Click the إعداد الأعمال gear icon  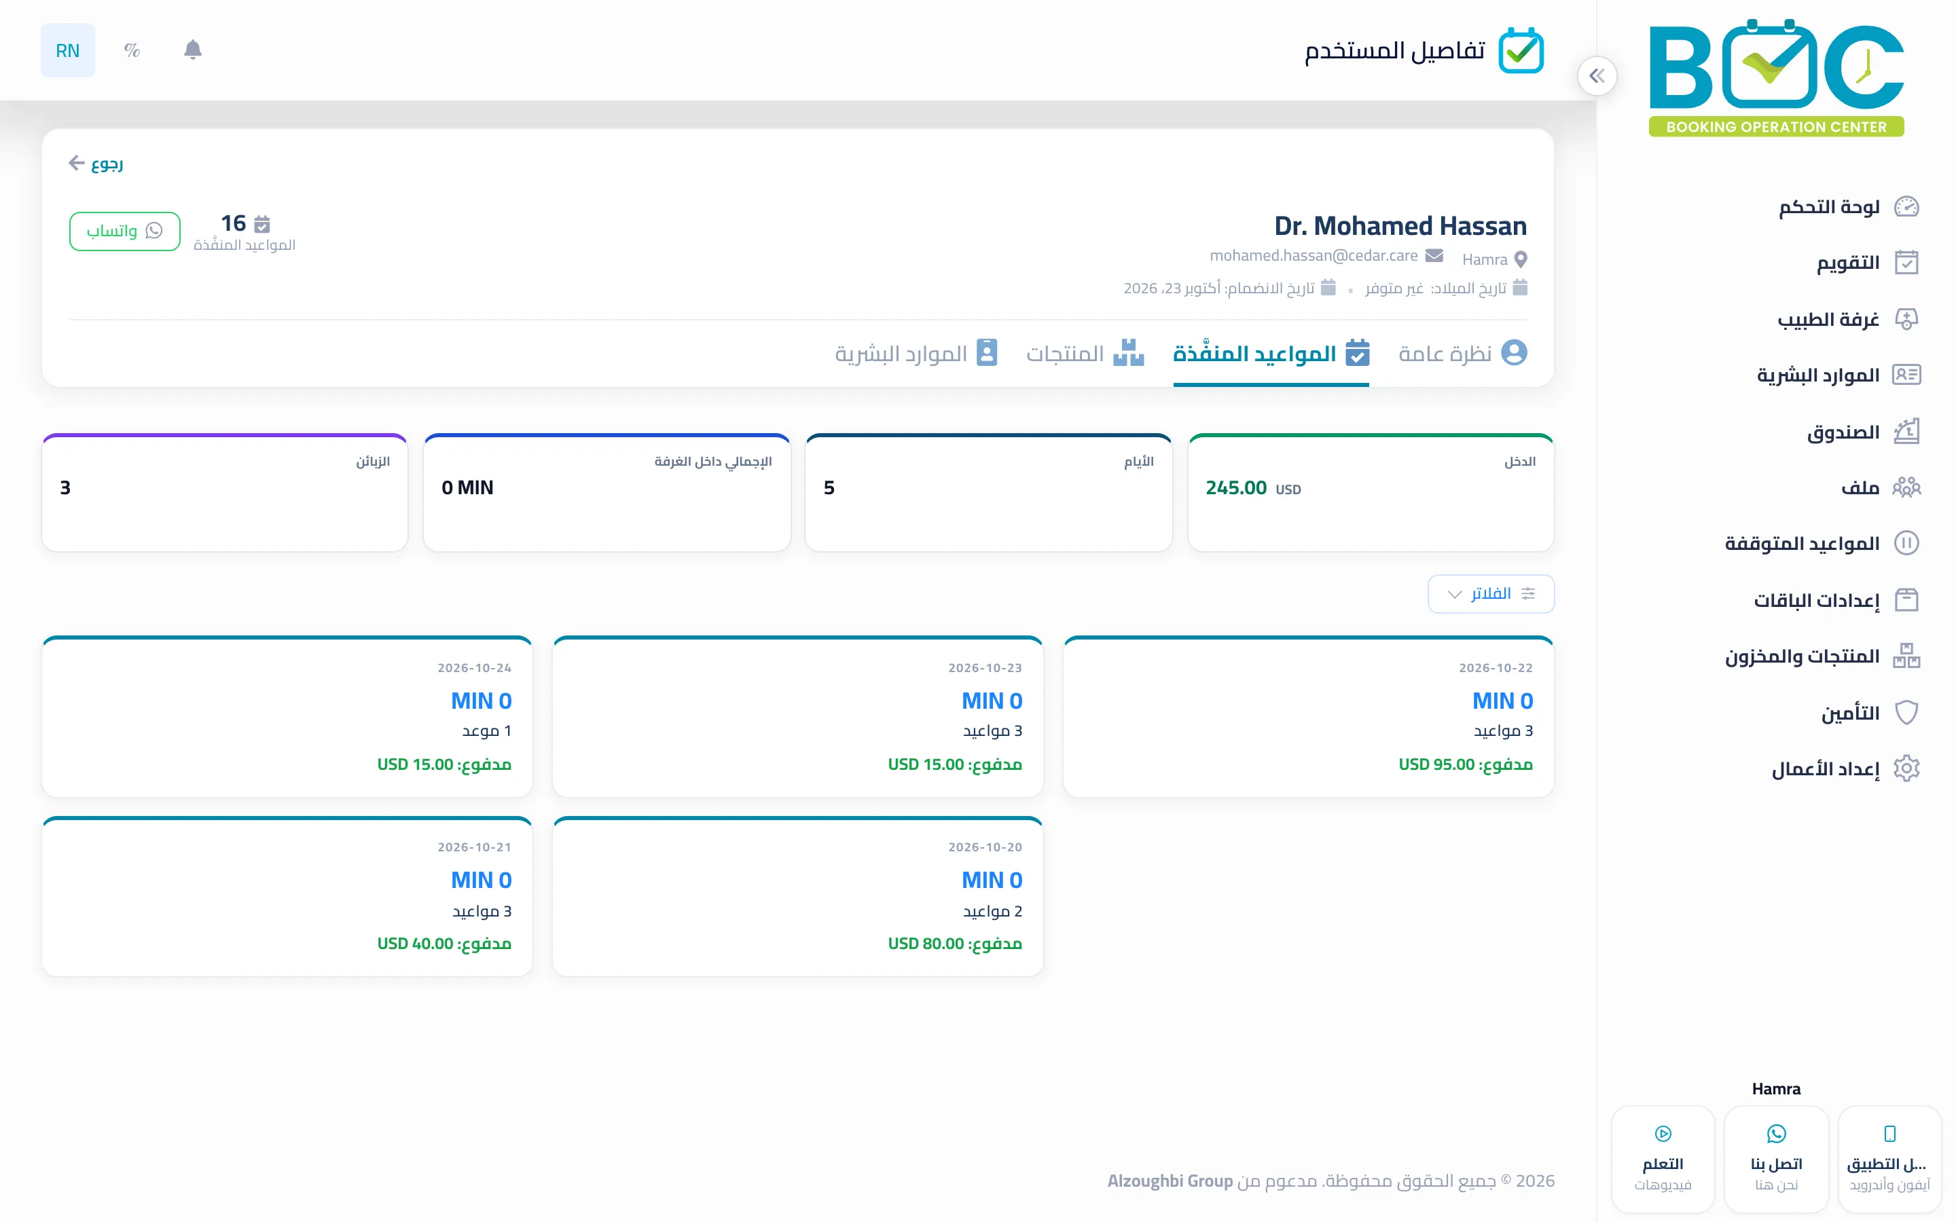pyautogui.click(x=1906, y=768)
